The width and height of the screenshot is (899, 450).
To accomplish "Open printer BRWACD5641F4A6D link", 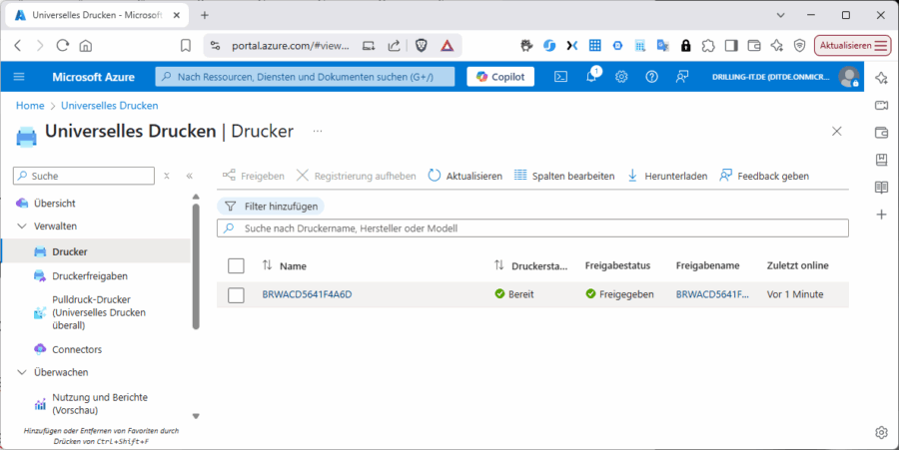I will [307, 294].
